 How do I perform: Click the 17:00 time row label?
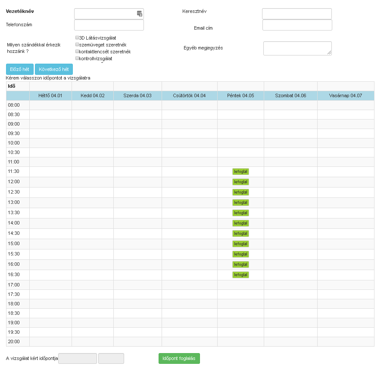(x=14, y=285)
